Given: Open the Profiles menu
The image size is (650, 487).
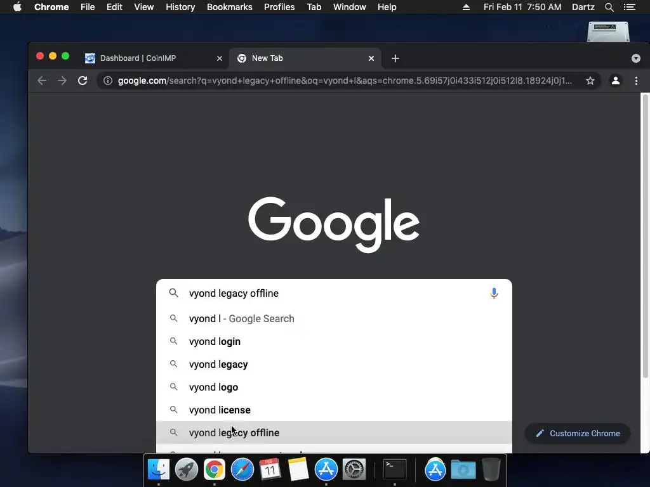Looking at the screenshot, I should tap(279, 7).
